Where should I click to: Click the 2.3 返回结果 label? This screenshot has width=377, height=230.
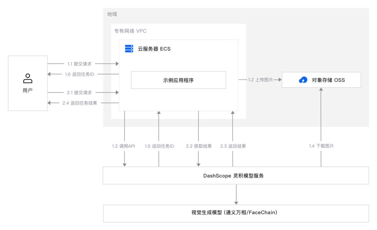pyautogui.click(x=233, y=146)
